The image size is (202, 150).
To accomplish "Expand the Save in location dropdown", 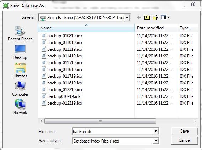I will pyautogui.click(x=127, y=18).
